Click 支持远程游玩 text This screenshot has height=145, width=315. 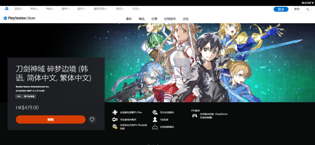tap(167, 127)
